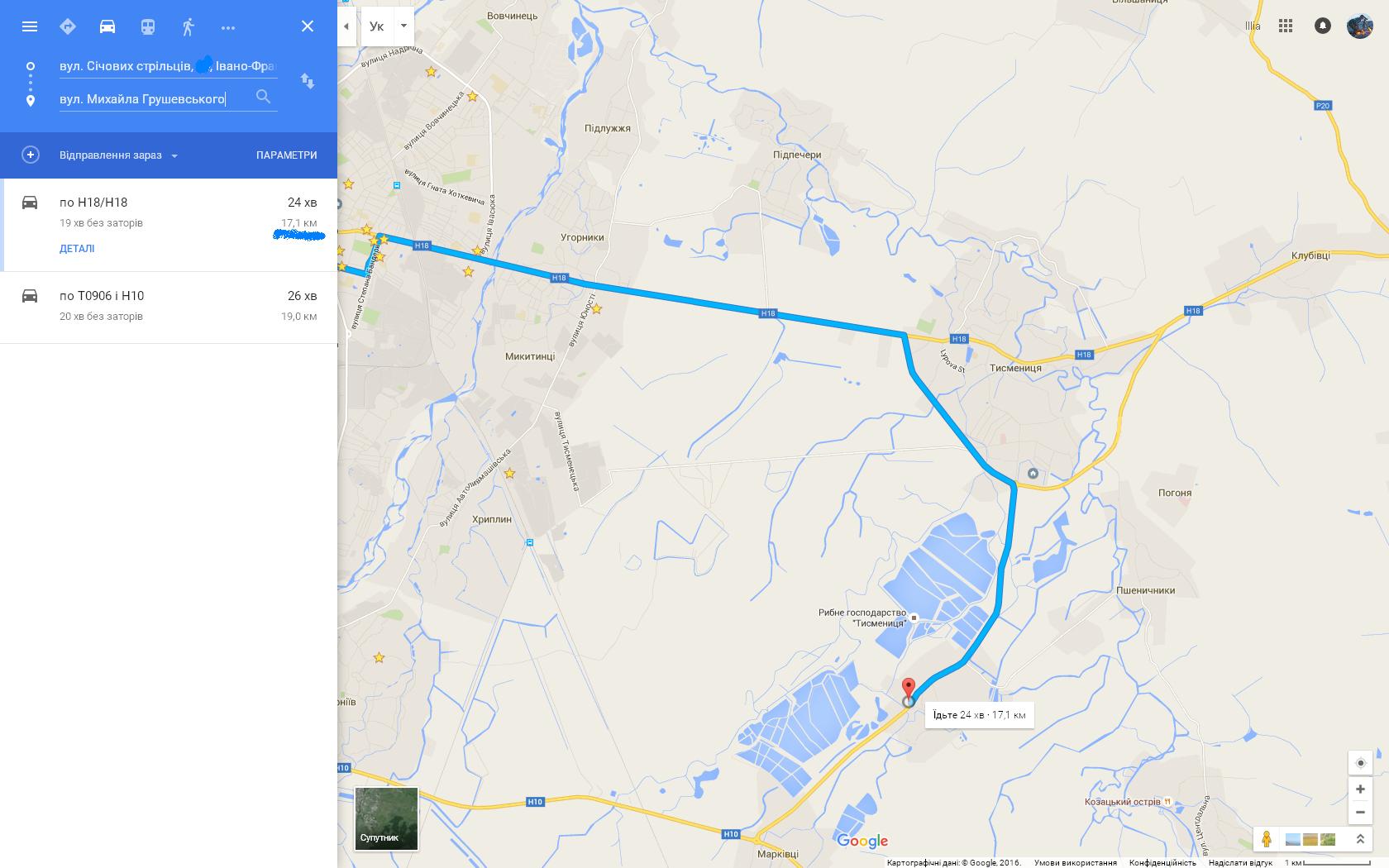This screenshot has height=868, width=1389.
Task: Select the best travel mode icon
Action: coord(68,26)
